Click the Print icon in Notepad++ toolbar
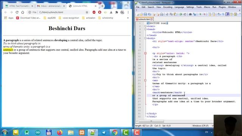The height and width of the screenshot is (136, 242). pyautogui.click(x=161, y=14)
